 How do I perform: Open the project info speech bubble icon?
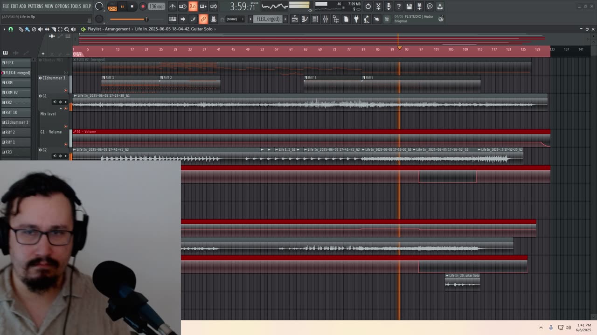pyautogui.click(x=430, y=7)
